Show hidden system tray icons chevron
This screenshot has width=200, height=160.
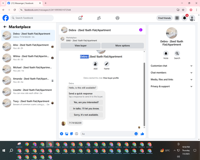coord(174,150)
